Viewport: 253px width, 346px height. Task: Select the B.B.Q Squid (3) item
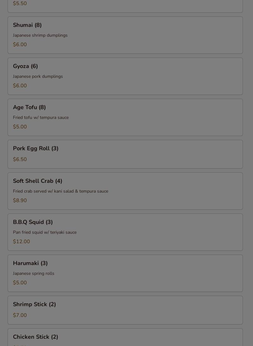[125, 232]
